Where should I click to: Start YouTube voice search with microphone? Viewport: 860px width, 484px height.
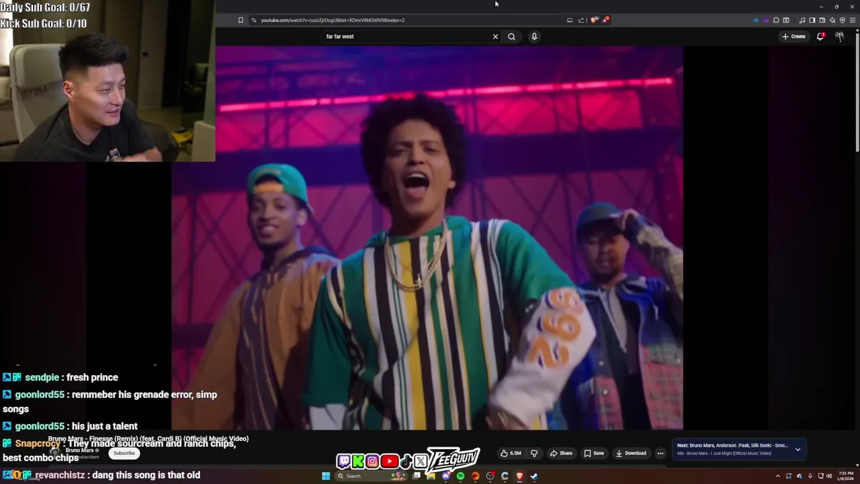click(x=534, y=36)
